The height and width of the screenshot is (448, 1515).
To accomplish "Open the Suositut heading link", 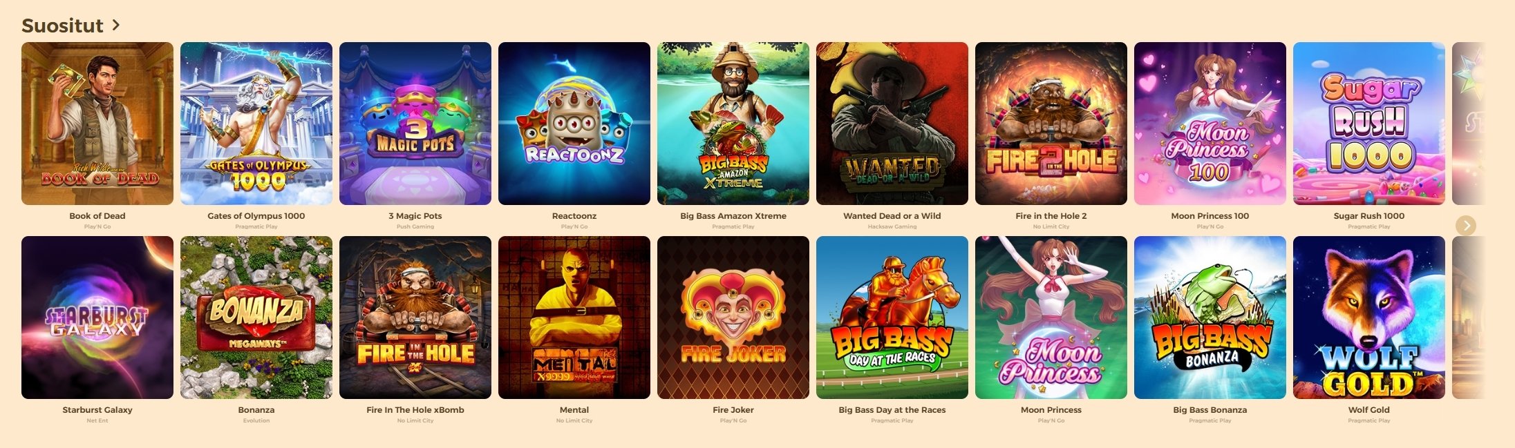I will (62, 26).
